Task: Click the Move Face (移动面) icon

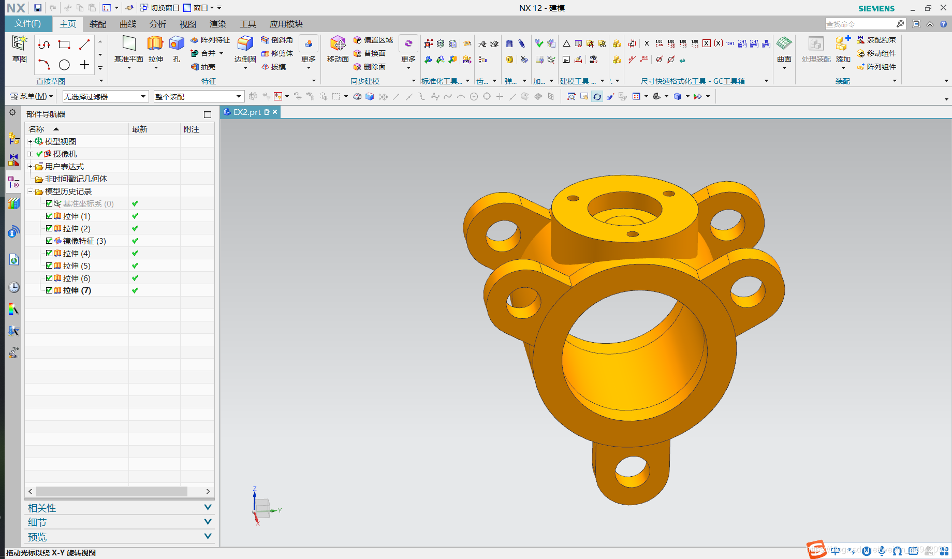Action: [x=338, y=44]
